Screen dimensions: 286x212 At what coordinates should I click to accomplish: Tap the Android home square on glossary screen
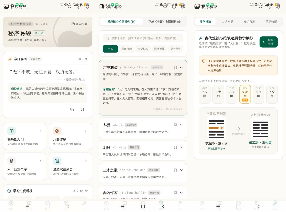tap(143, 206)
